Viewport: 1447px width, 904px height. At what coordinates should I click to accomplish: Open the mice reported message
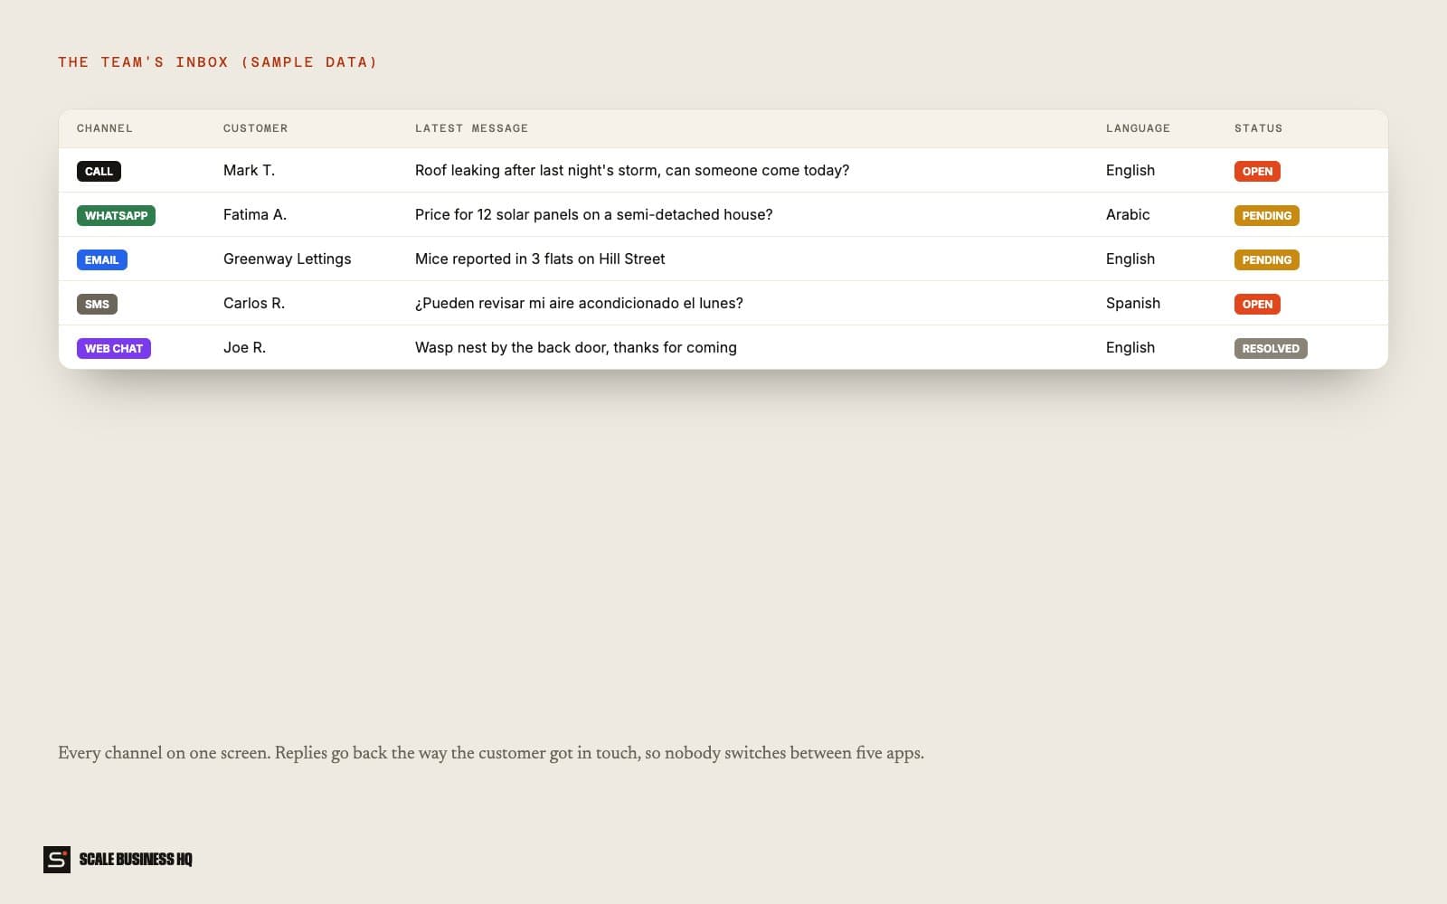click(540, 259)
